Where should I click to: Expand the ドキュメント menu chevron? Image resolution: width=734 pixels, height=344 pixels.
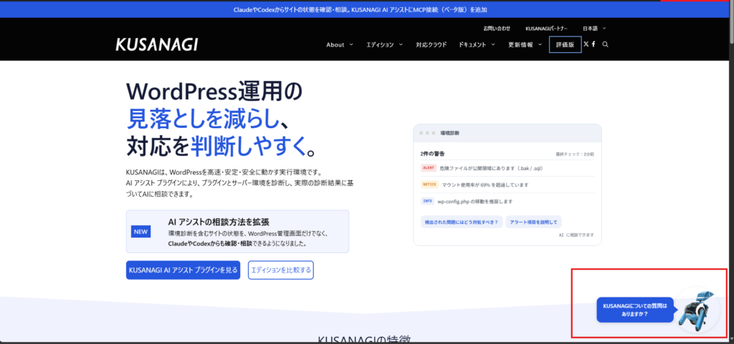[x=493, y=45]
